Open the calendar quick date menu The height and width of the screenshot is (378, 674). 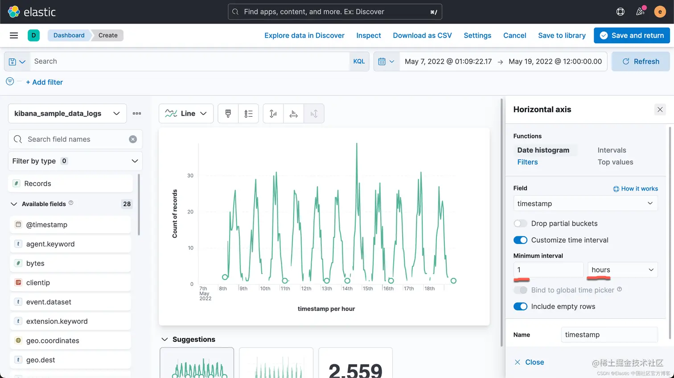click(x=386, y=61)
